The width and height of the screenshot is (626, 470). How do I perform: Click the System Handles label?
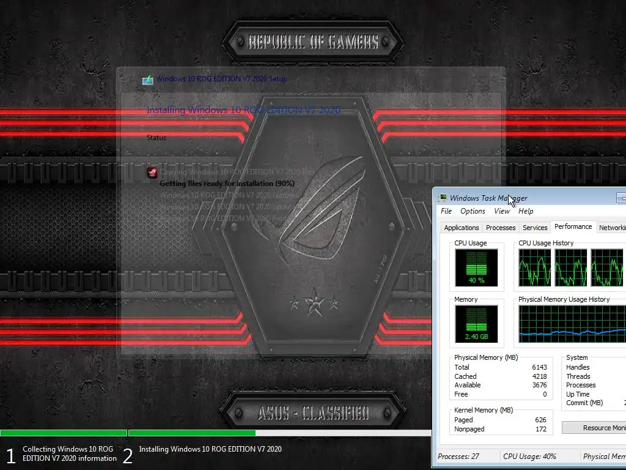(x=578, y=367)
